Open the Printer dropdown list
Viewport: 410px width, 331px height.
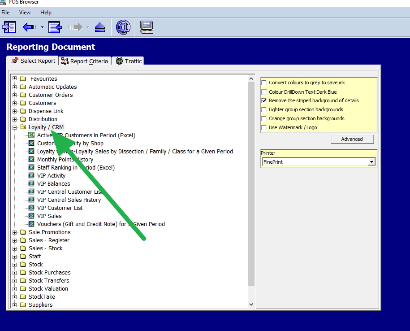click(x=371, y=162)
